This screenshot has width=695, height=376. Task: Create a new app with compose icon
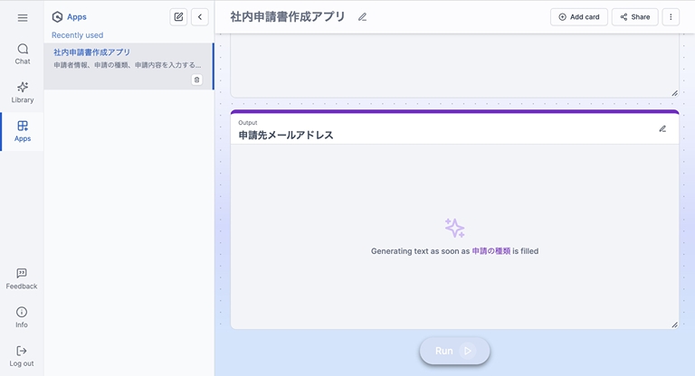point(178,17)
